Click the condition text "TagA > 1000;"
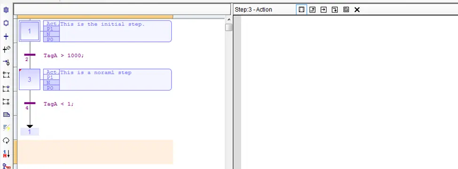 coord(64,55)
